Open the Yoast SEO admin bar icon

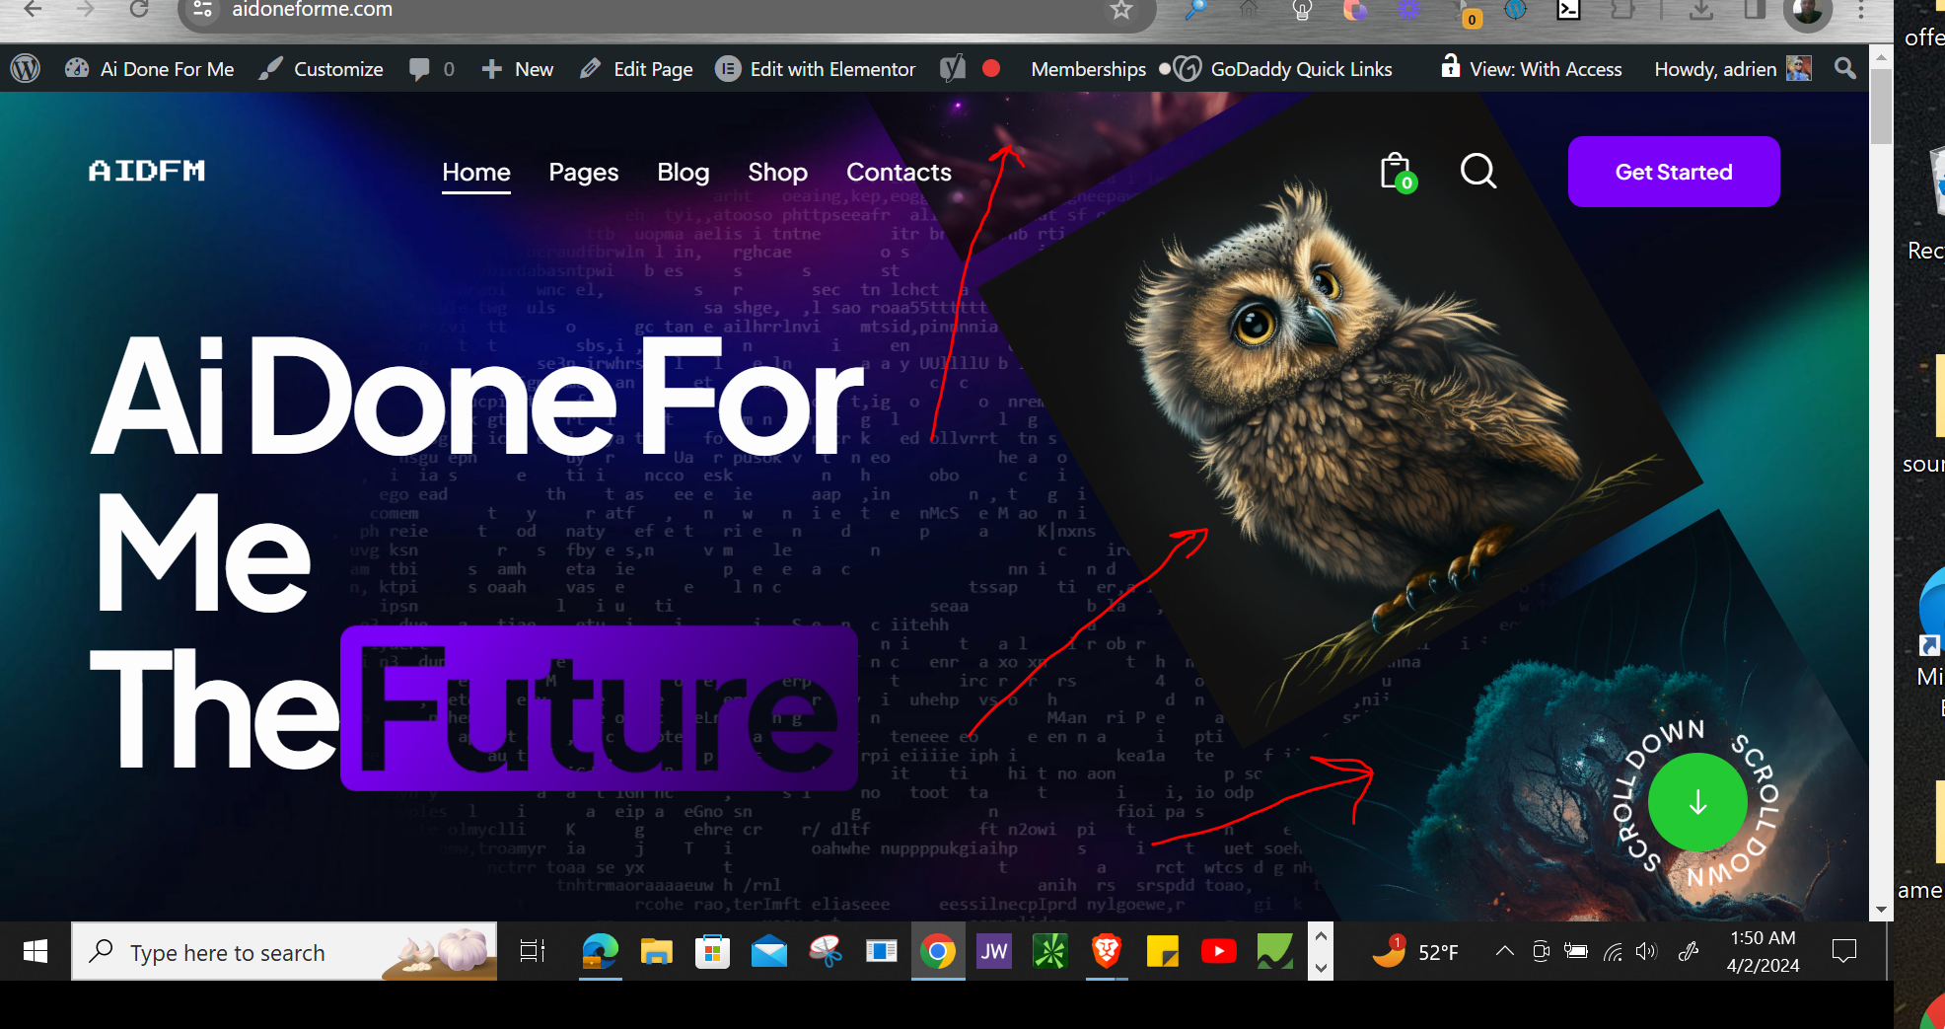click(953, 68)
